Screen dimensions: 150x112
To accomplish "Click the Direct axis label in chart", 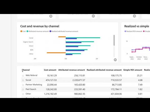I will coord(31,46).
